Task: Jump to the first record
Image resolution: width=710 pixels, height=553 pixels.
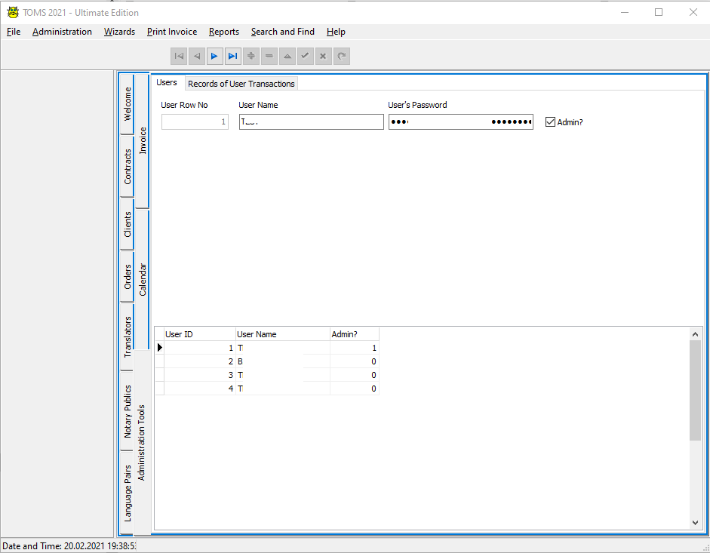Action: point(179,56)
